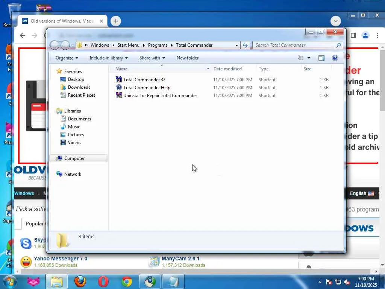This screenshot has height=289, width=385.
Task: Click the Windows Start orb
Action: (x=10, y=281)
